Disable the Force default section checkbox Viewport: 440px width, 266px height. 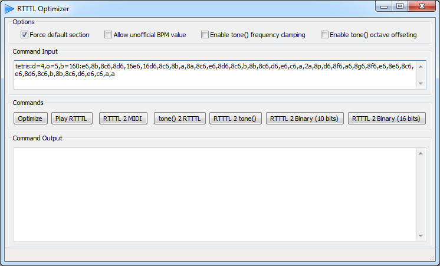pos(25,35)
